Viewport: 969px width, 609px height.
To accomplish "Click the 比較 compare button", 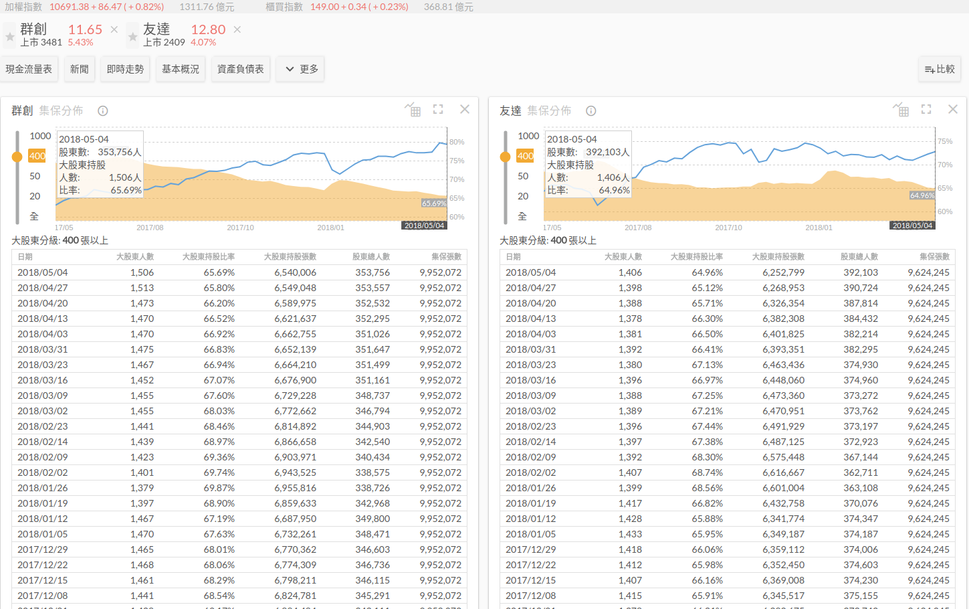I will point(940,69).
